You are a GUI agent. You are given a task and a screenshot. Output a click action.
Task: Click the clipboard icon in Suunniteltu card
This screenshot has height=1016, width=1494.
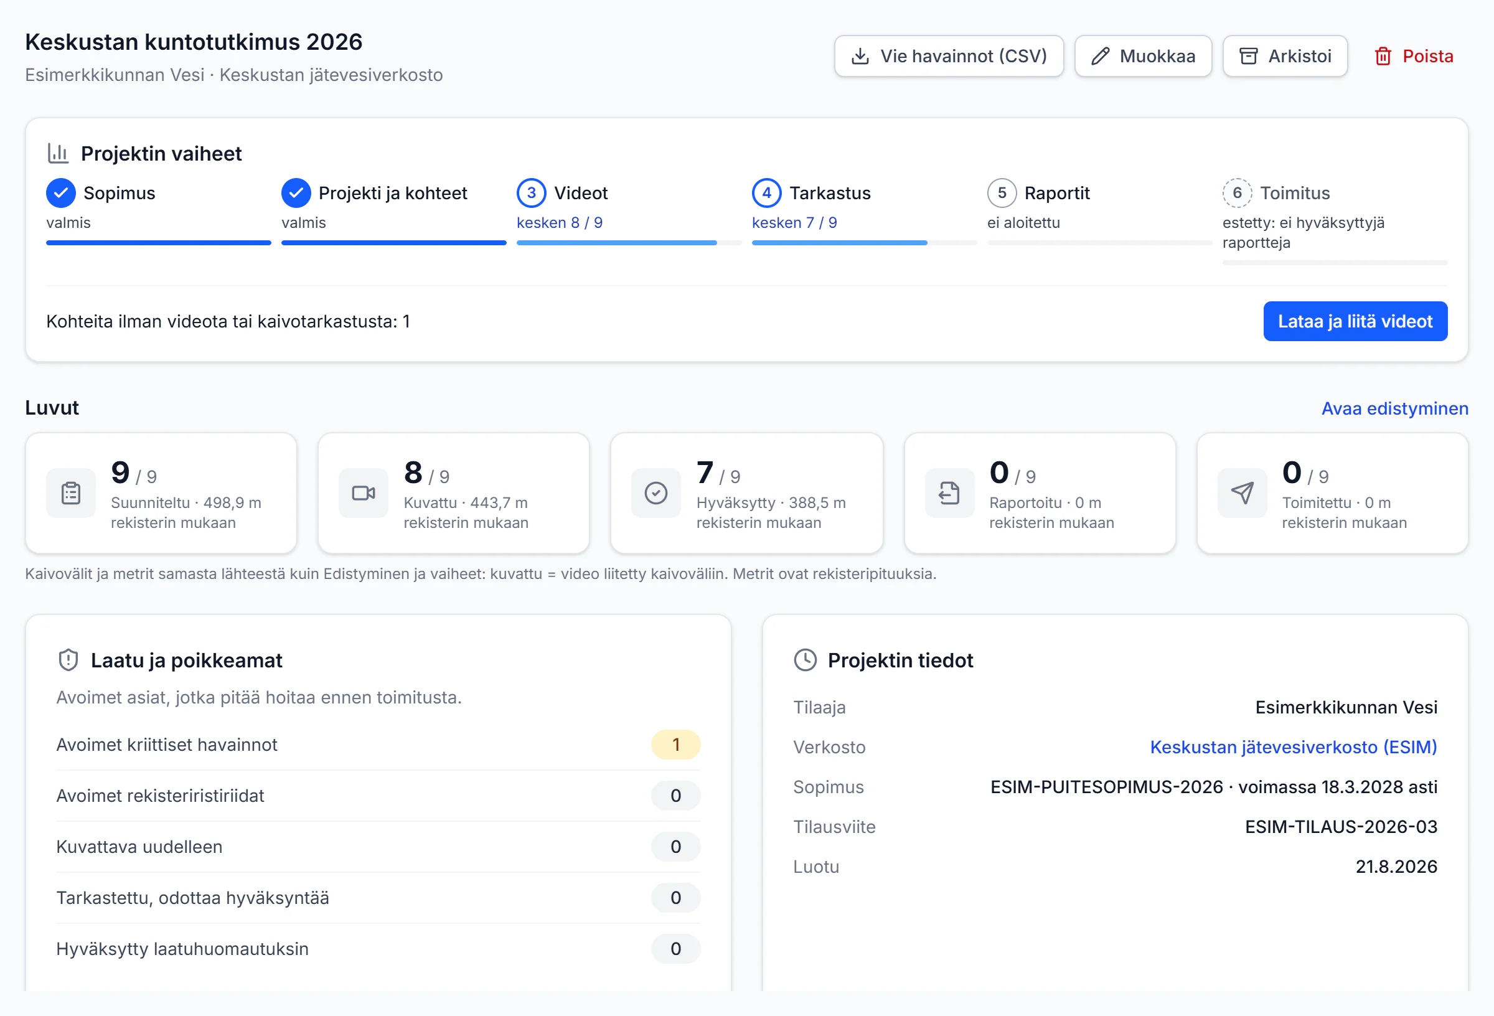click(x=71, y=493)
